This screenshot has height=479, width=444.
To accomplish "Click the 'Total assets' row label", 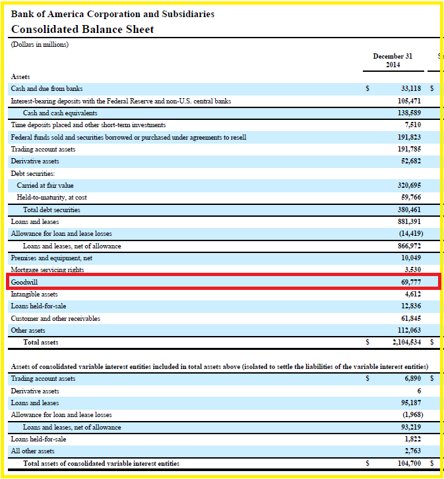I will coord(41,342).
